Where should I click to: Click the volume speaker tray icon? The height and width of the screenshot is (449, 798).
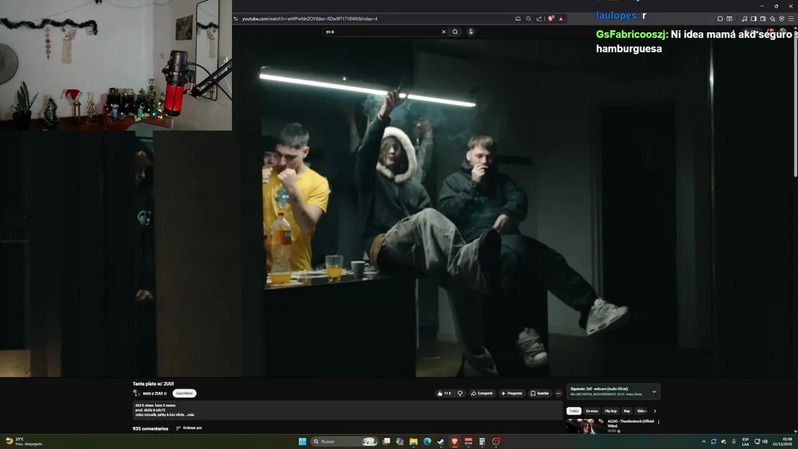(765, 442)
